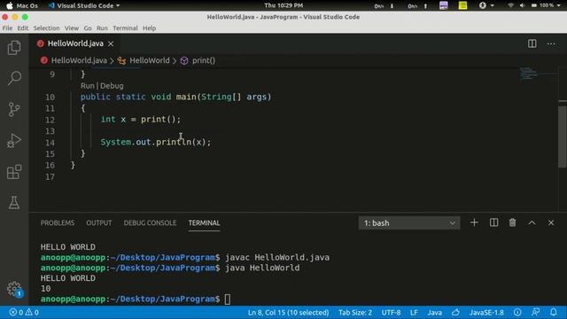The height and width of the screenshot is (319, 567).
Task: Maximize the terminal panel with up chevron
Action: point(532,222)
